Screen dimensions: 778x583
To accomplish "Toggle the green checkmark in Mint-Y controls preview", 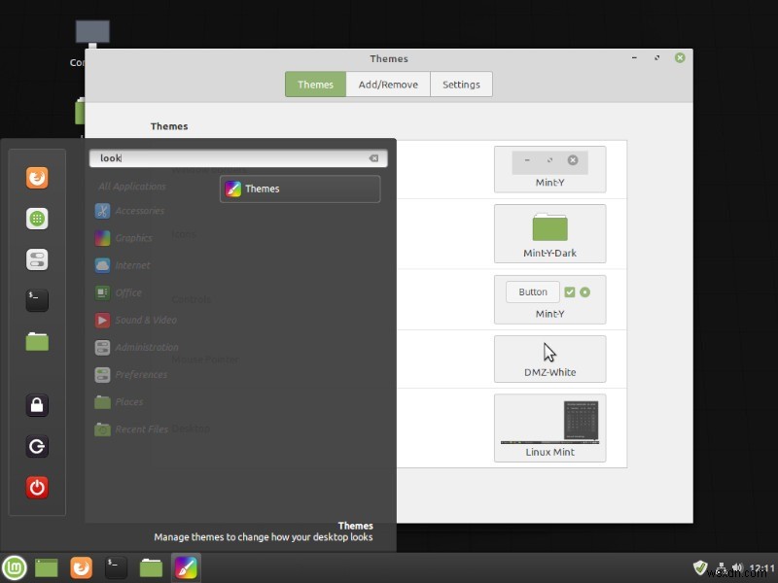I will tap(570, 291).
